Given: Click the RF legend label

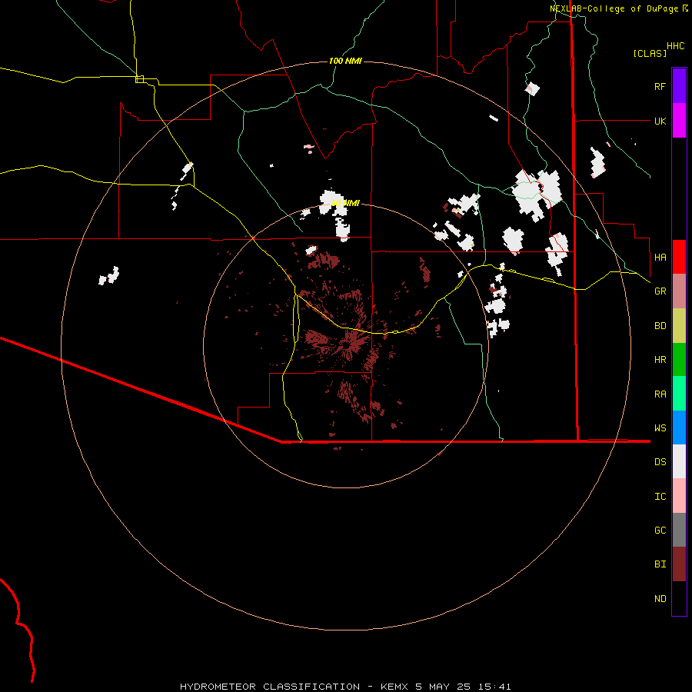Looking at the screenshot, I should (x=660, y=86).
